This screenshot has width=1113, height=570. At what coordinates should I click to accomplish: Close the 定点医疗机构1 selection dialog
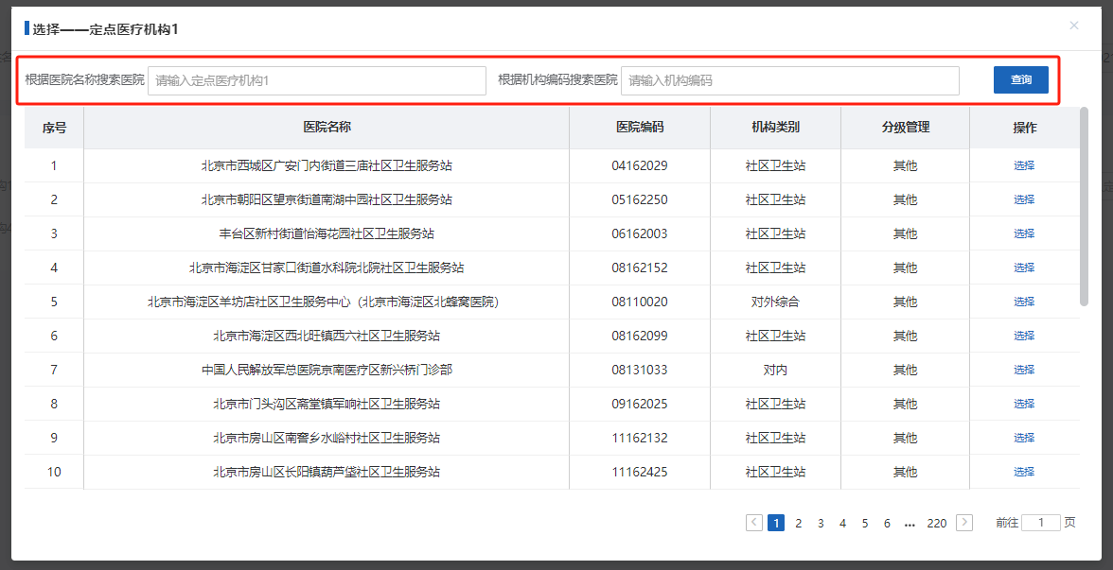click(x=1074, y=26)
